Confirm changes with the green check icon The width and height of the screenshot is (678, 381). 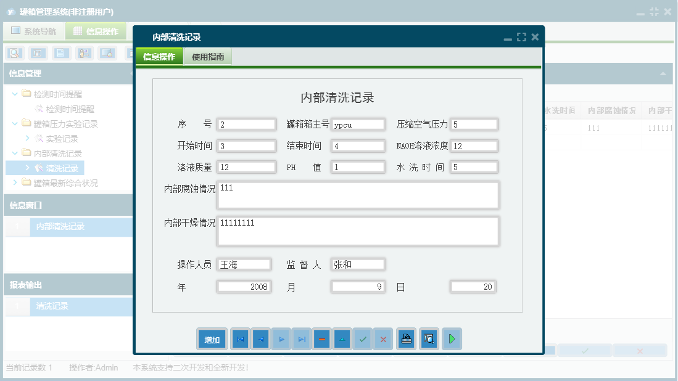[x=362, y=338]
